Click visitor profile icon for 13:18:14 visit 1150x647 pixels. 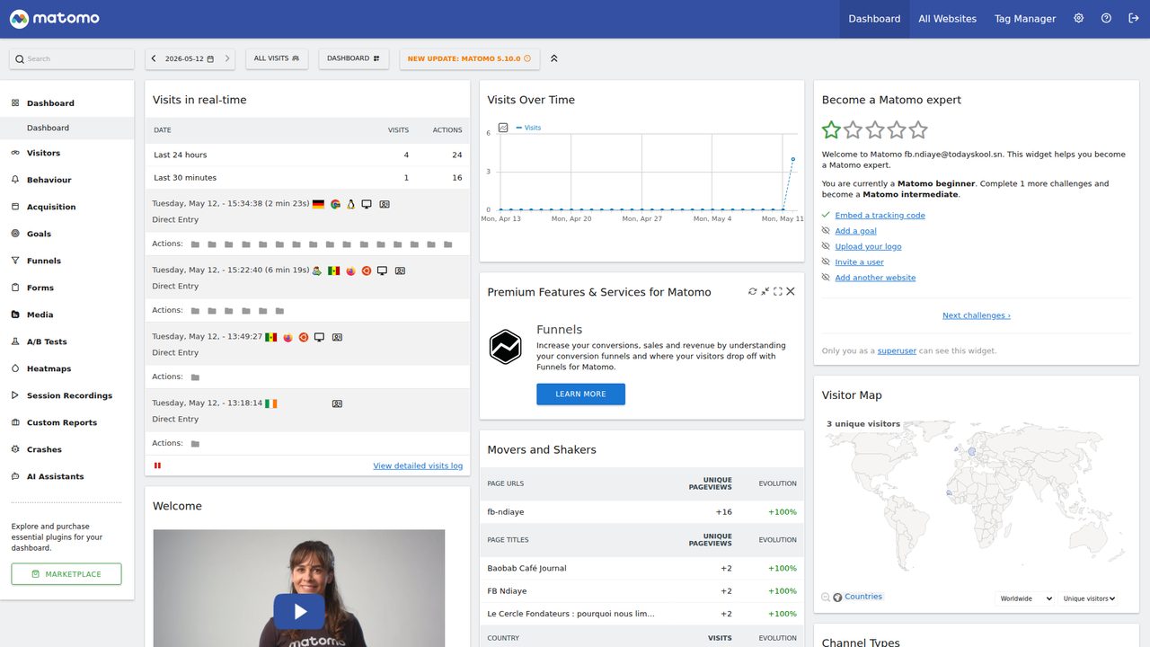337,403
